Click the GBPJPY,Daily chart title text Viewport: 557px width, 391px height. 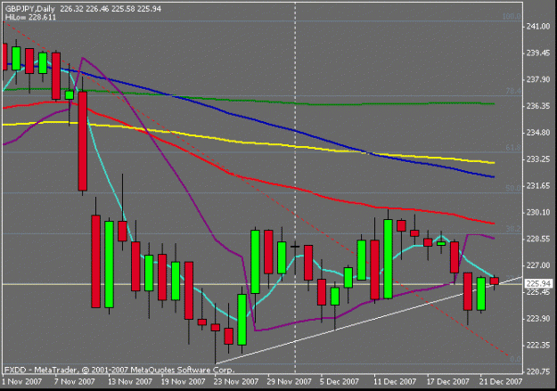click(29, 9)
